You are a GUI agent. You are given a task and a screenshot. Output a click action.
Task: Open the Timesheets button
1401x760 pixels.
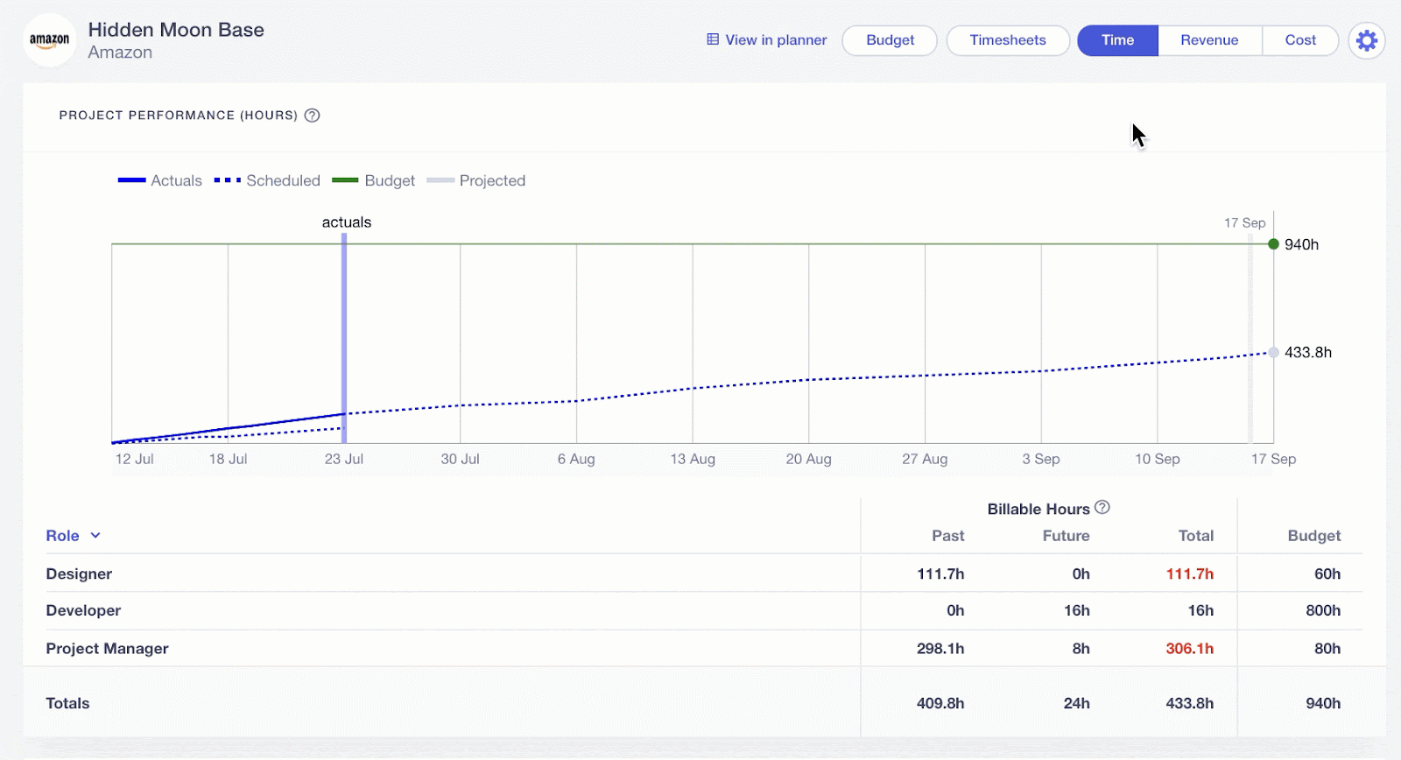(x=1008, y=40)
